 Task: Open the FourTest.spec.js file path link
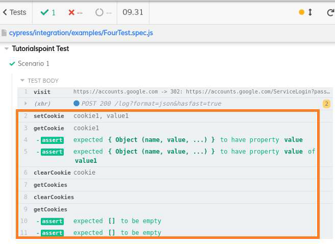click(80, 33)
